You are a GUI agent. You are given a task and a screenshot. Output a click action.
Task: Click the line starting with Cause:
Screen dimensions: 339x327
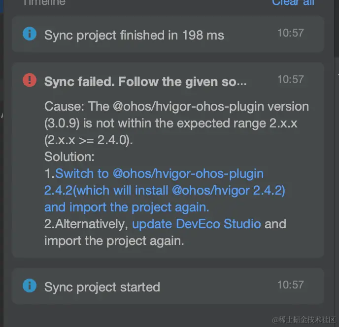[x=176, y=106]
